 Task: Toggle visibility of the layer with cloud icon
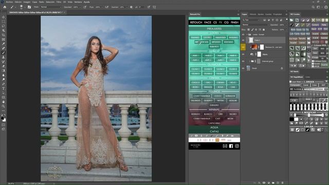click(243, 54)
